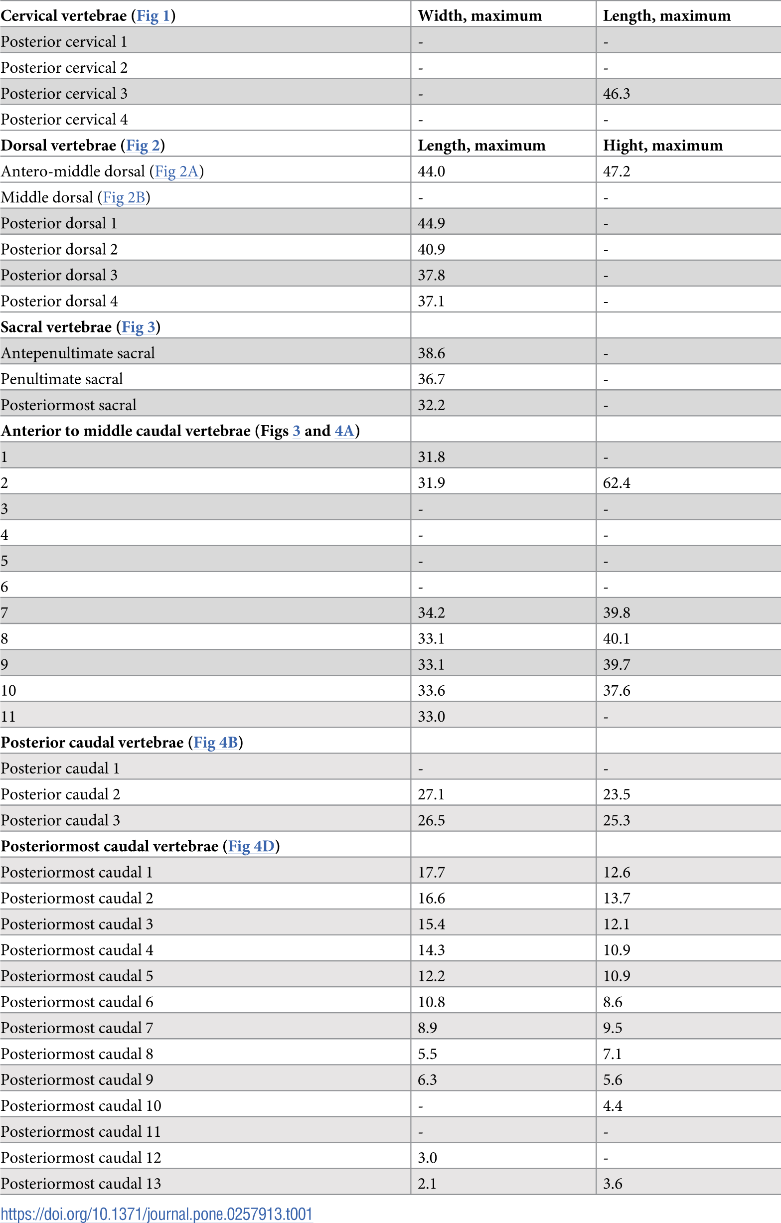The image size is (781, 1223).
Task: Open Fig 3 link beside Sacral vertebrae
Action: tap(138, 327)
